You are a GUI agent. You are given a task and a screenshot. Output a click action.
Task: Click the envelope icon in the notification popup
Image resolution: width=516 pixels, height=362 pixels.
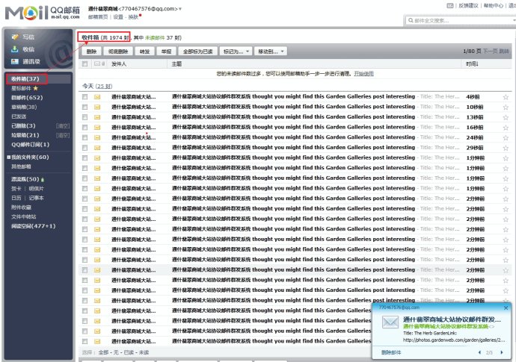point(390,322)
